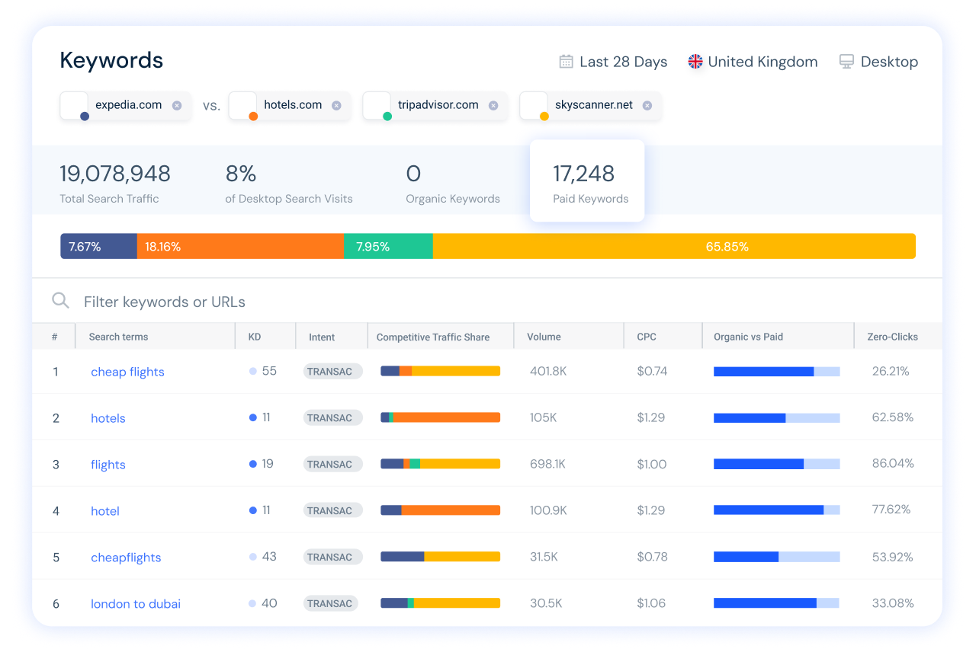Click the expedia.com site logo box

pyautogui.click(x=75, y=106)
